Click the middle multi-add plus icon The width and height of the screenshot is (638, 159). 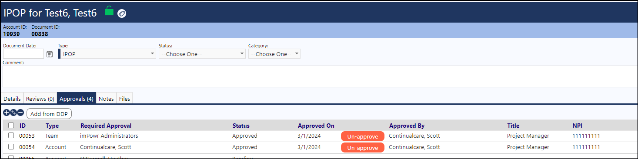13,113
